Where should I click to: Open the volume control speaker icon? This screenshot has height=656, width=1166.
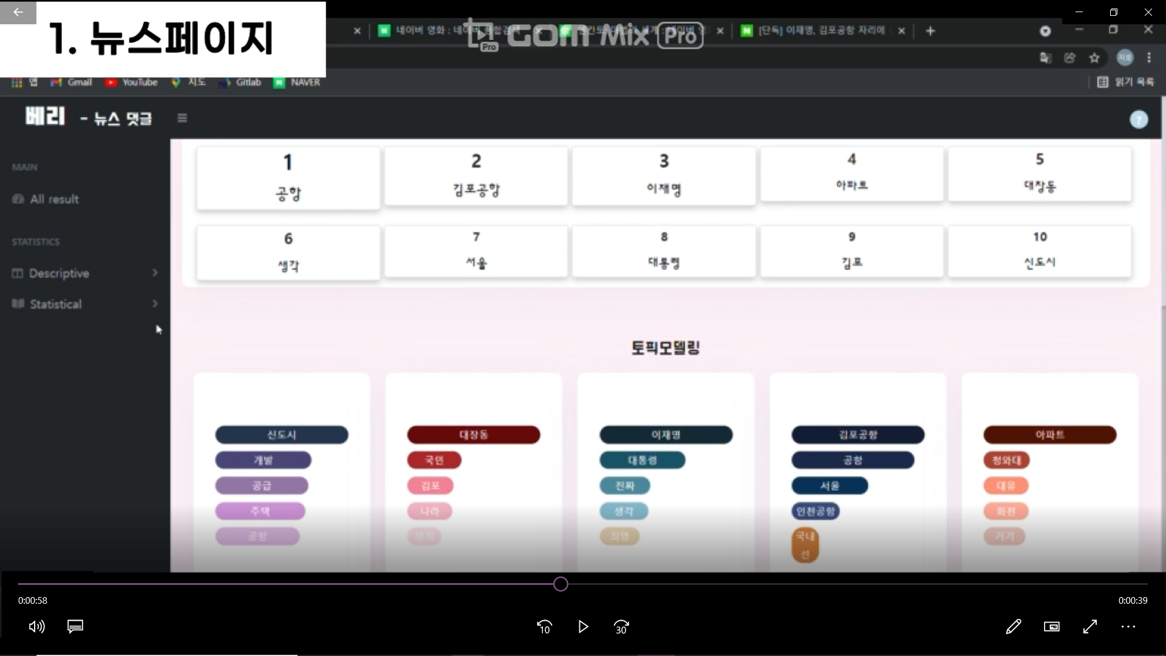pyautogui.click(x=36, y=627)
